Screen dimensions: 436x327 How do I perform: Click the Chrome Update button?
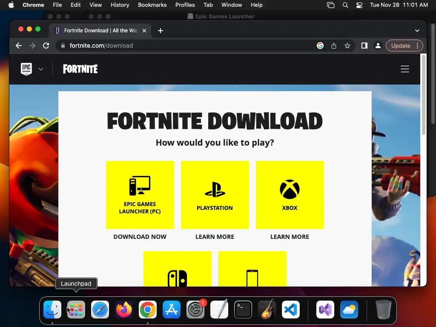point(401,46)
